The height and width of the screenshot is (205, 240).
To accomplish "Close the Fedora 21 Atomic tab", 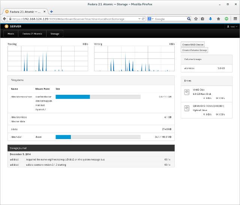I will [x=44, y=12].
